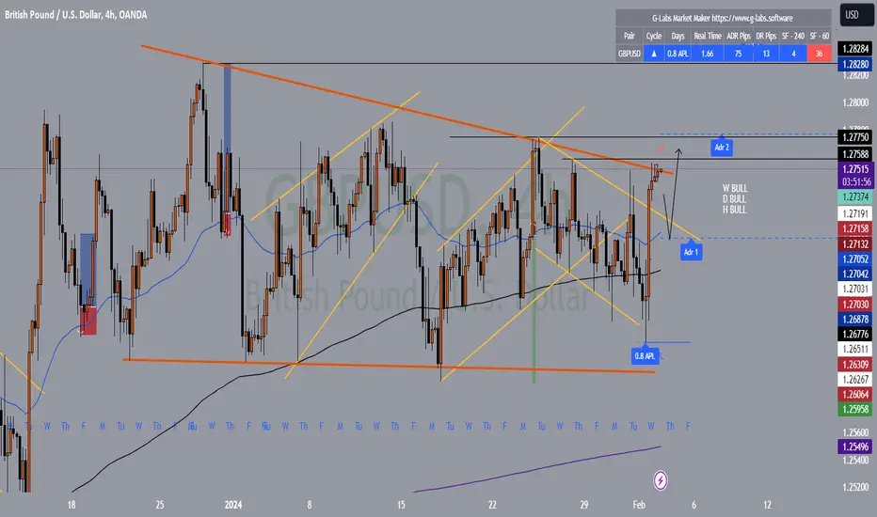Image resolution: width=877 pixels, height=517 pixels.
Task: Click the black 1.26776 price label
Action: [x=854, y=335]
